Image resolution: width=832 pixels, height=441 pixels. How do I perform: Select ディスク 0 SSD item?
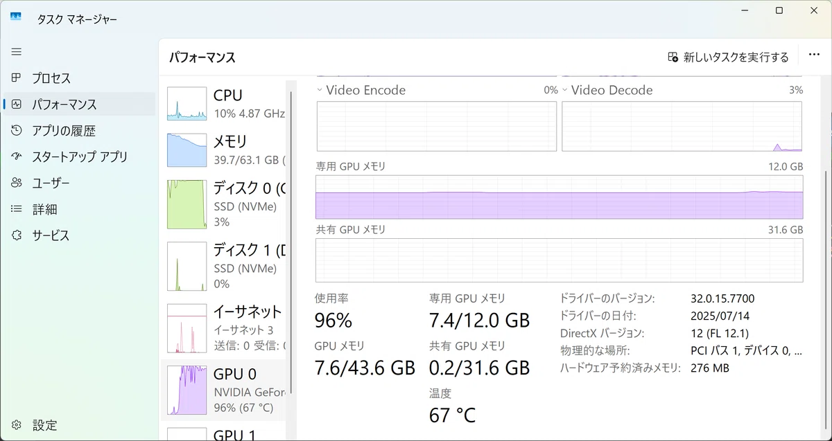coord(226,205)
